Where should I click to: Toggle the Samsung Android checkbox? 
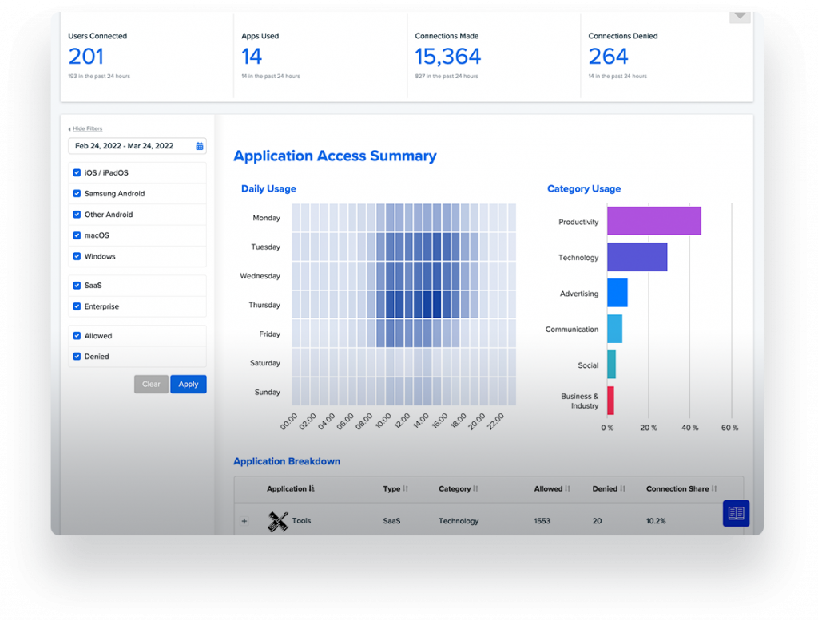pyautogui.click(x=77, y=193)
